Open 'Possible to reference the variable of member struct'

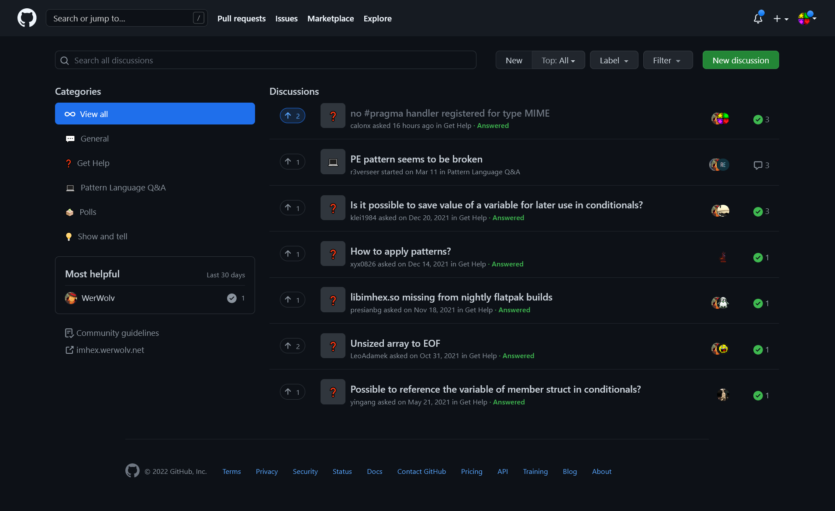(496, 389)
